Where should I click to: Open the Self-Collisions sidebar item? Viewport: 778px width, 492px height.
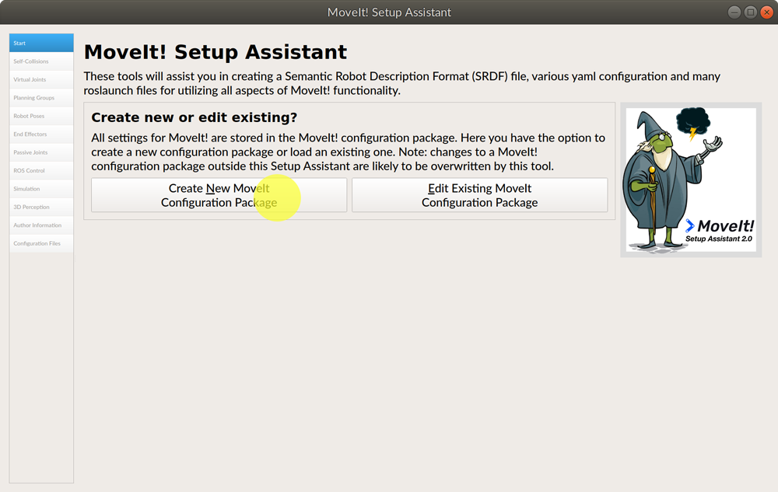[41, 61]
